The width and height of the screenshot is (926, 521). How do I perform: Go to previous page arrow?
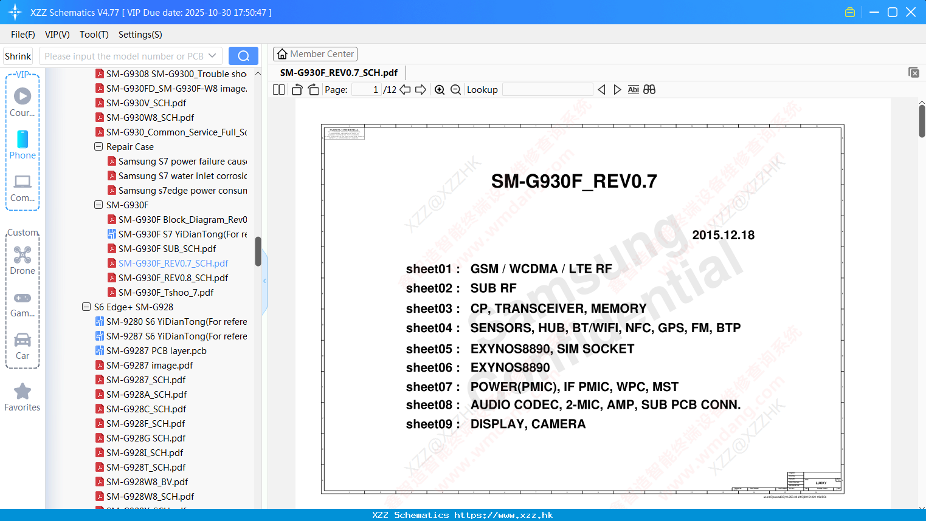coord(405,89)
